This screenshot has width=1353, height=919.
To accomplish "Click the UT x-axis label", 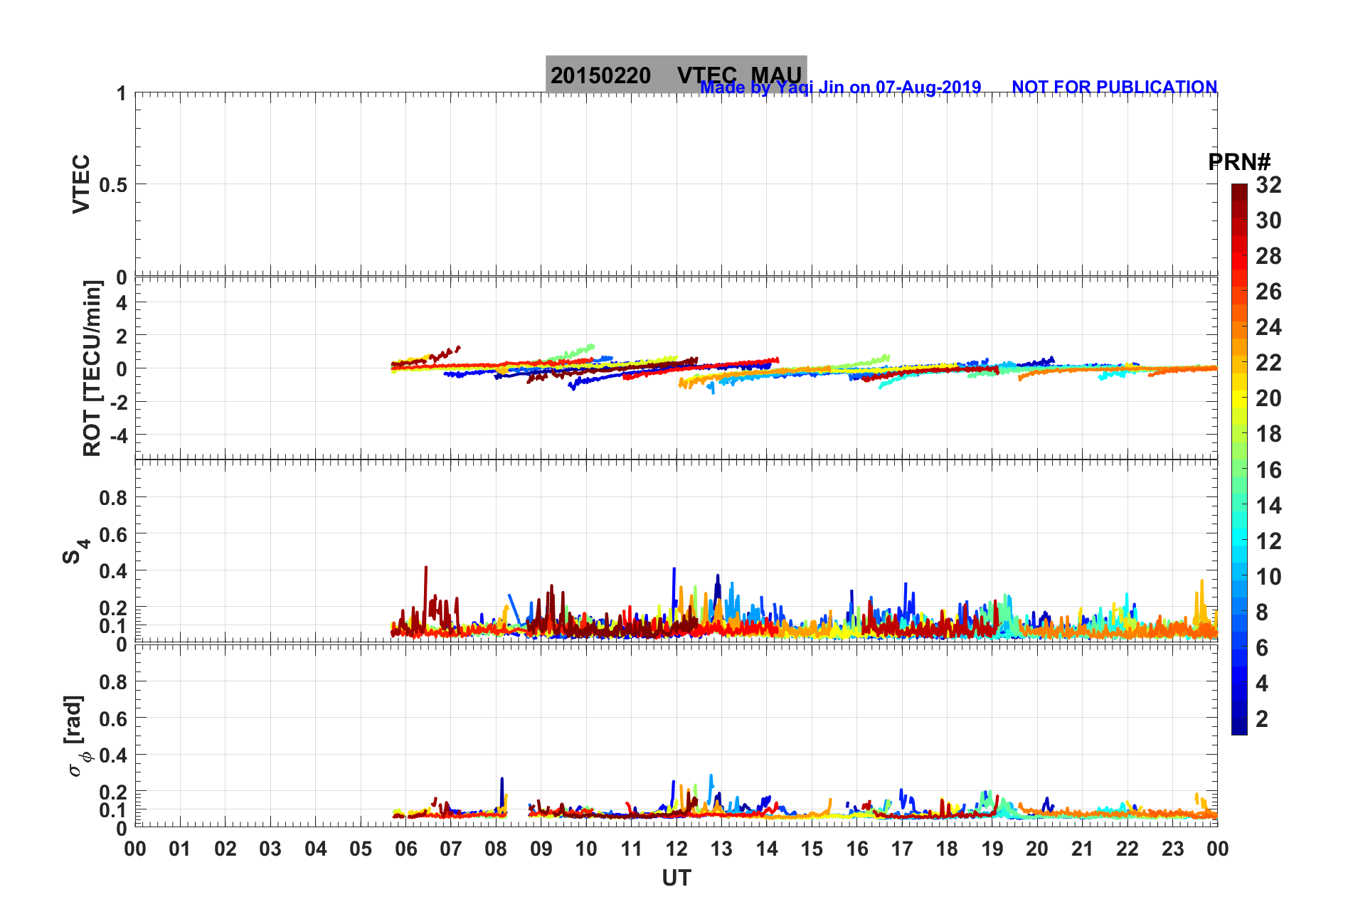I will [x=676, y=878].
